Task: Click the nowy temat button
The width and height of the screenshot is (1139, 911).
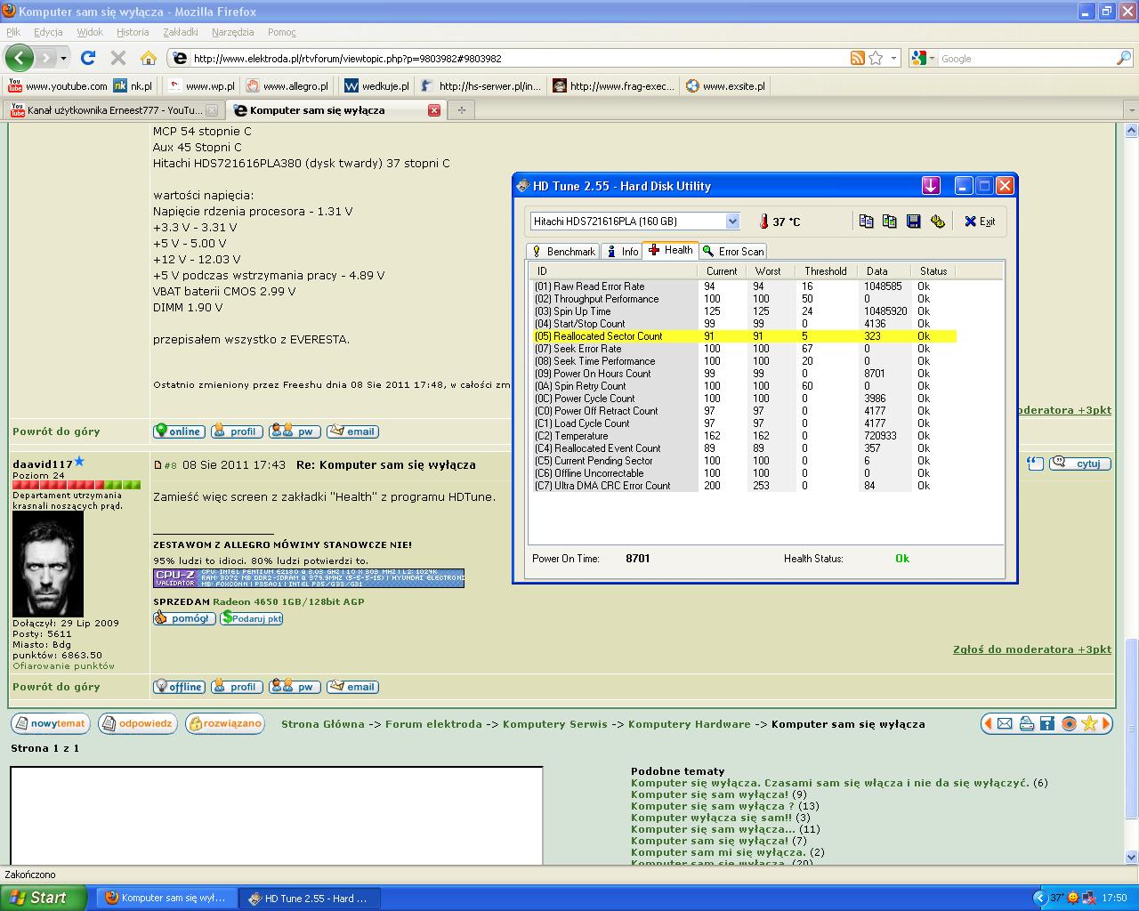Action: click(x=50, y=723)
